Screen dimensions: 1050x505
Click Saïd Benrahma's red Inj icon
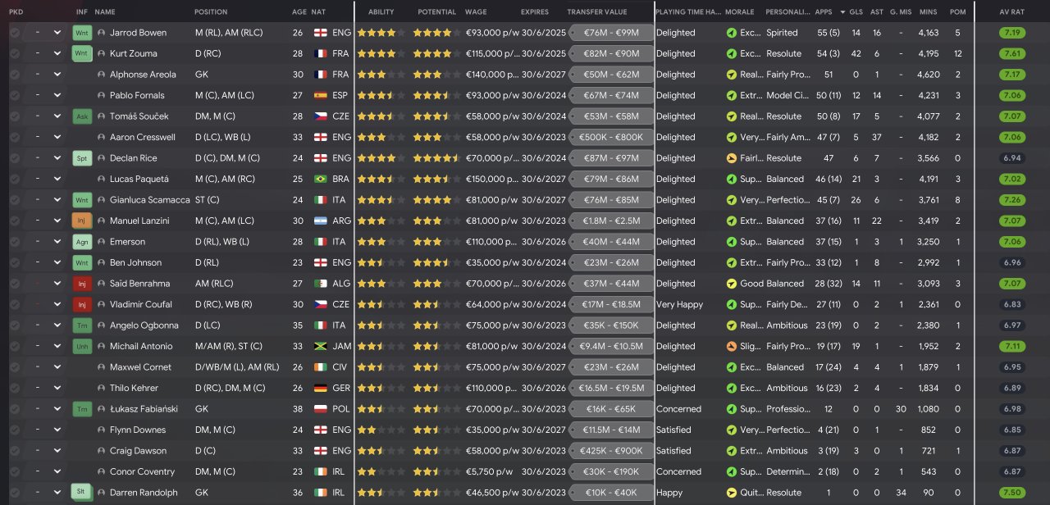[x=82, y=284]
